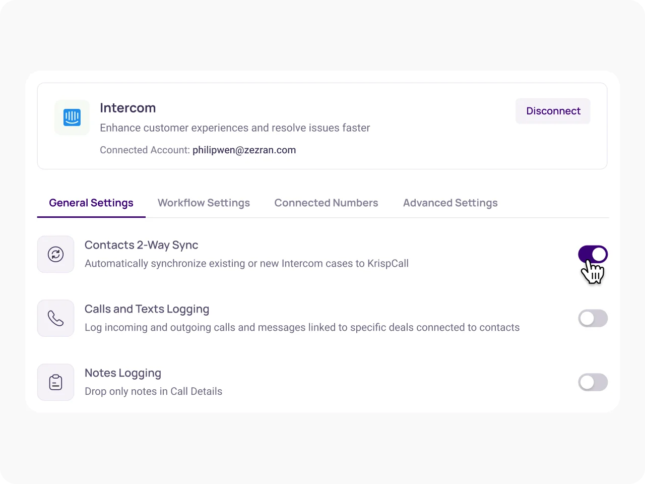Viewport: 645px width, 484px height.
Task: Click the Calls and Texts Logging title
Action: tap(147, 309)
